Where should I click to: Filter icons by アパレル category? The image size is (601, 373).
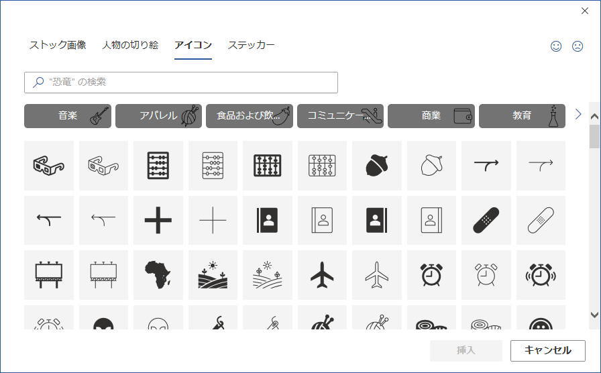point(159,116)
